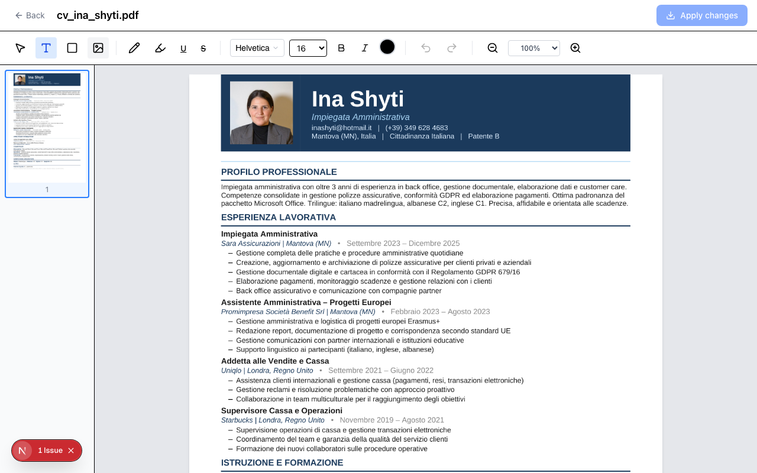Open the Helvetica font dropdown
This screenshot has width=757, height=473.
point(257,48)
